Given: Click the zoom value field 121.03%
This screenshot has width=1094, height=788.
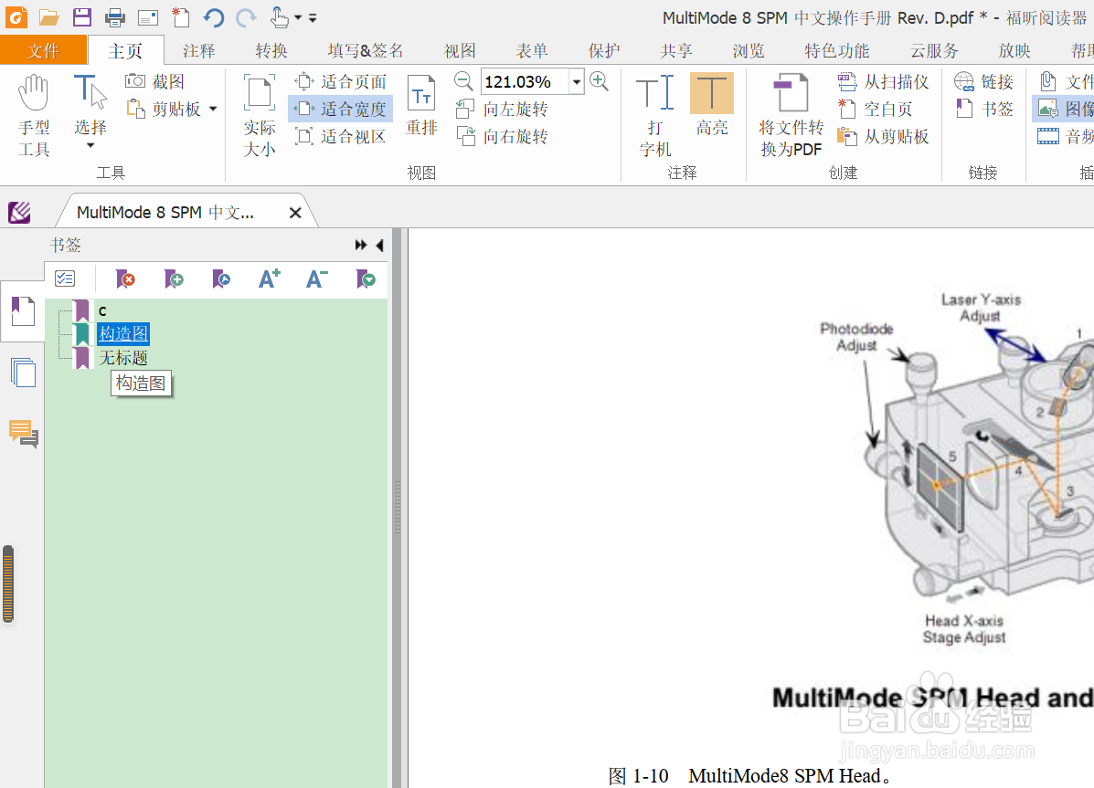Looking at the screenshot, I should pyautogui.click(x=525, y=81).
